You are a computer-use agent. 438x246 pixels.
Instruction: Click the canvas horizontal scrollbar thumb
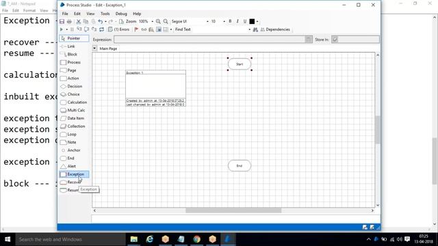[x=233, y=210]
